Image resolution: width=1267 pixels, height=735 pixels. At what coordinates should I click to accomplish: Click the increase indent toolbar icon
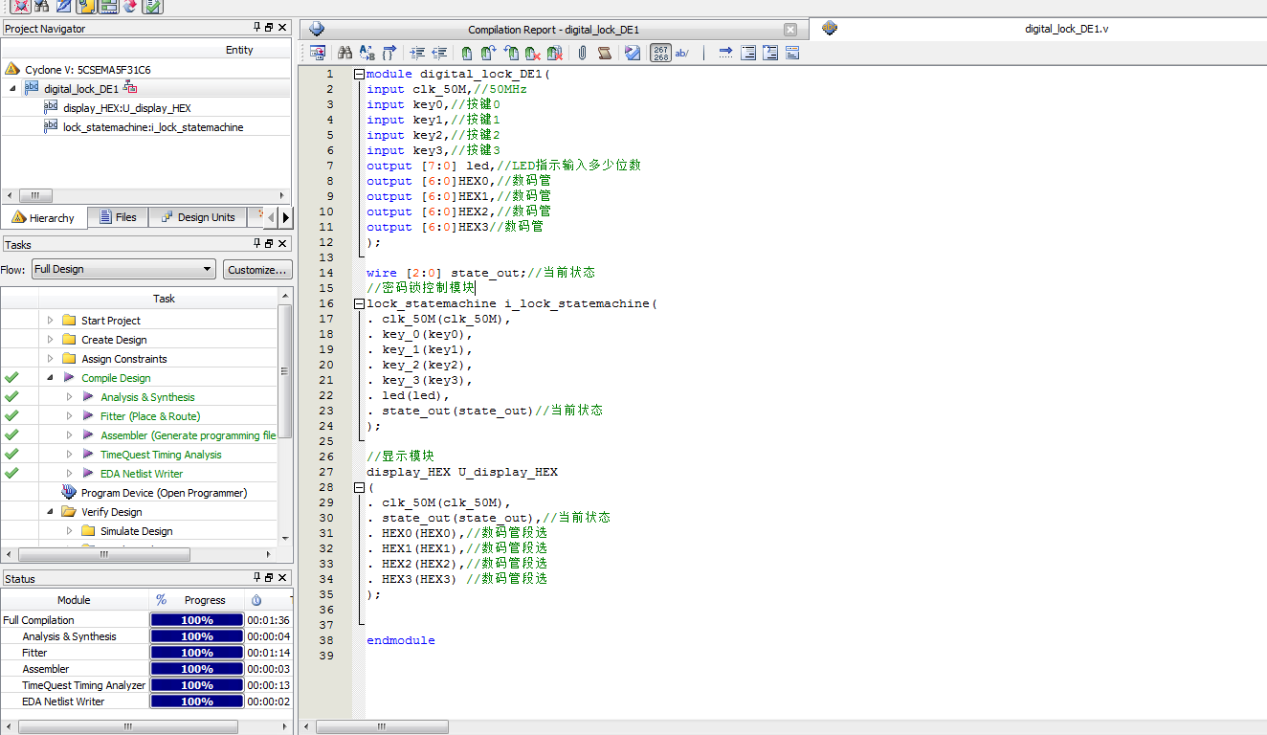coord(417,54)
